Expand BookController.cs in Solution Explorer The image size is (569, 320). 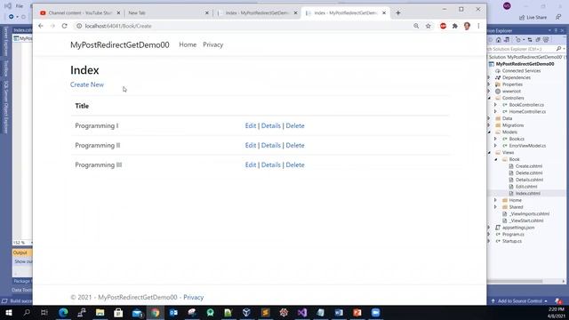pos(496,105)
